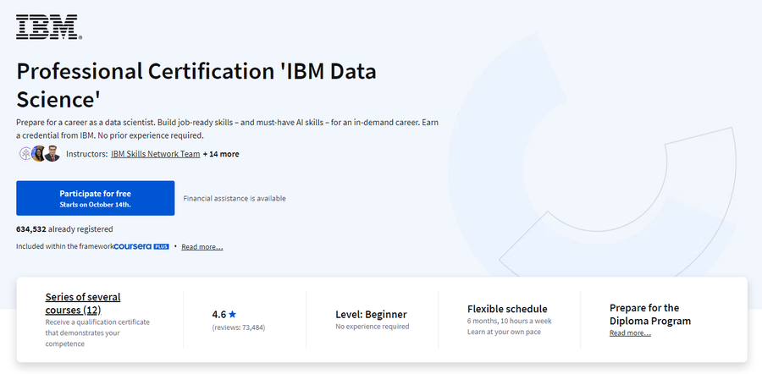The image size is (762, 374).
Task: Select the 4.6 rating value
Action: click(219, 314)
